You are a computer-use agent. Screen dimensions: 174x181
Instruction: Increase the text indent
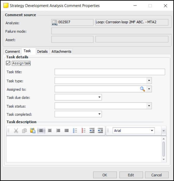100,131
